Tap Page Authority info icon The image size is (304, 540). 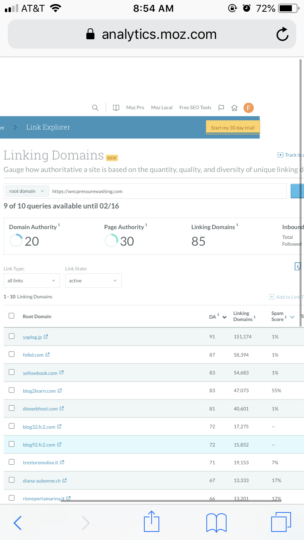146,225
